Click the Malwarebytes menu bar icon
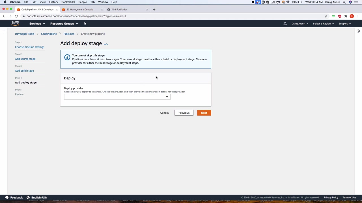The image size is (362, 203). click(278, 2)
